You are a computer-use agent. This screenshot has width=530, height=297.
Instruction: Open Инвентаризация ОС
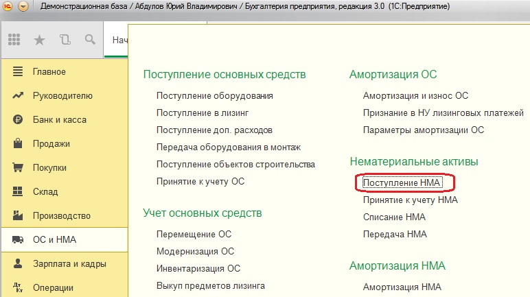[198, 269]
